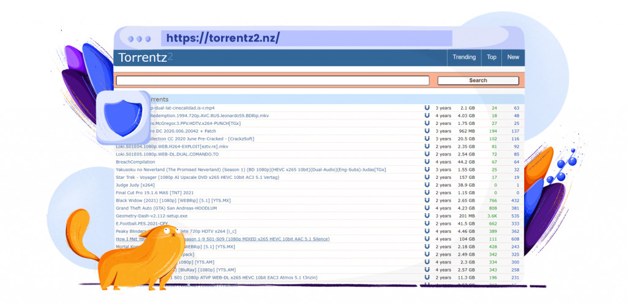Viewport: 627px width, 305px height.
Task: Click the 962 MB size value
Action: coord(467,130)
